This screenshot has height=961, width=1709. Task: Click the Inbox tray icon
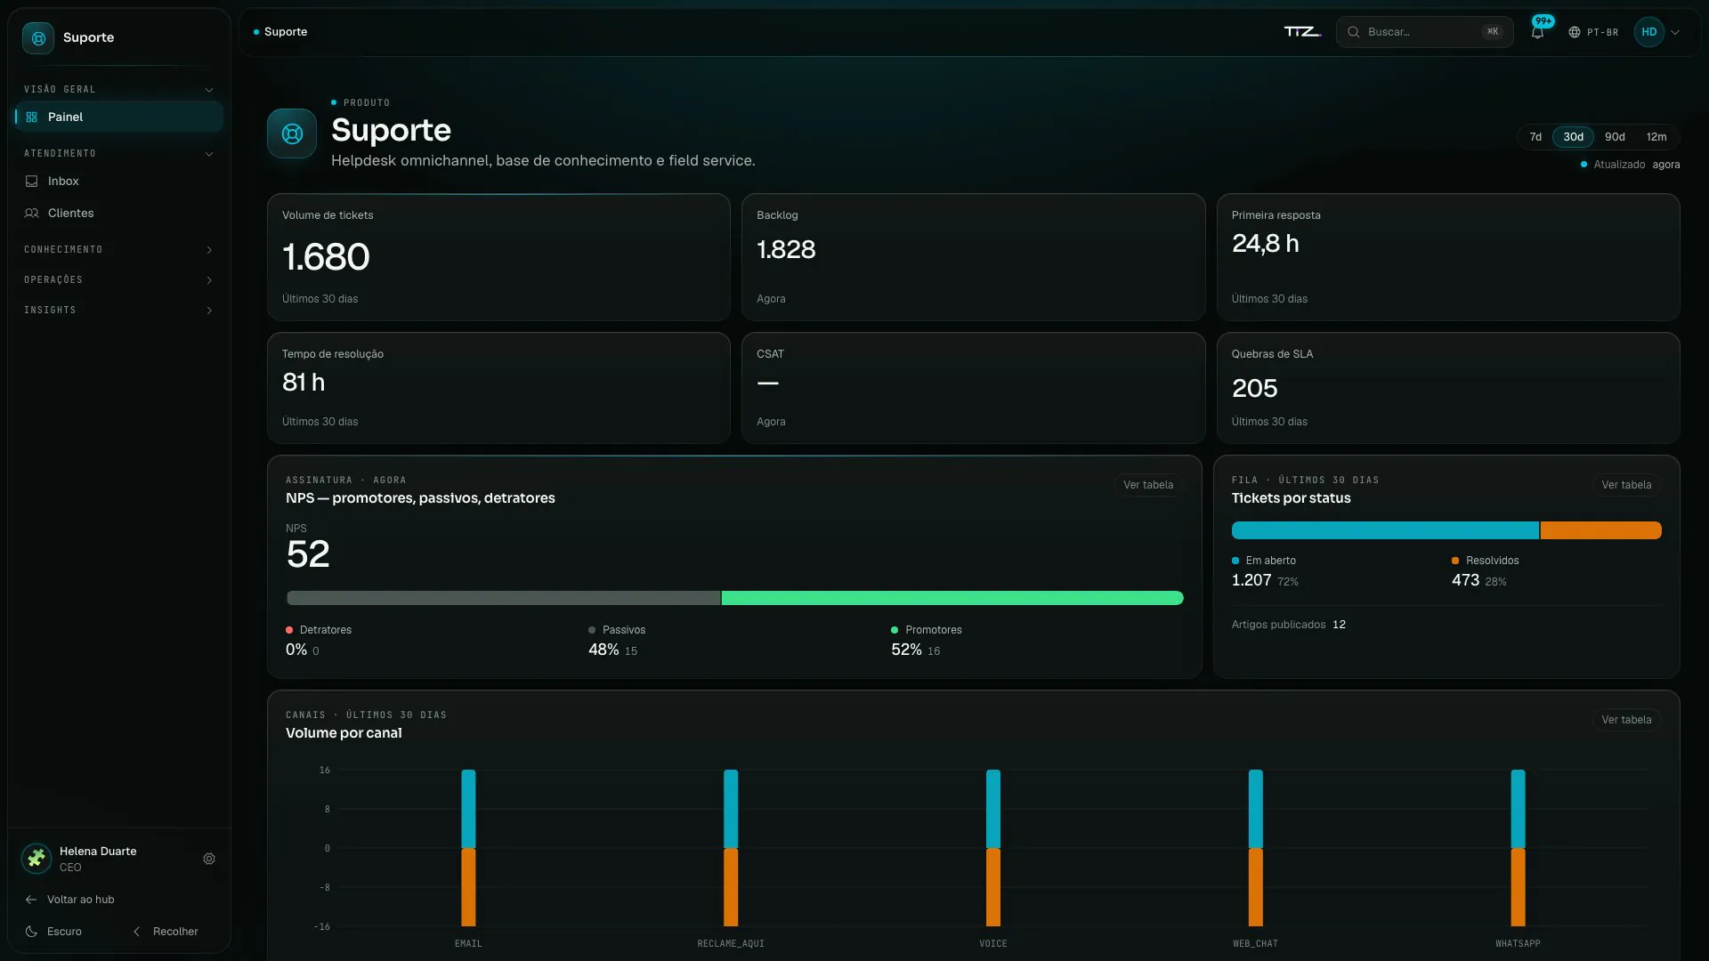tap(32, 182)
